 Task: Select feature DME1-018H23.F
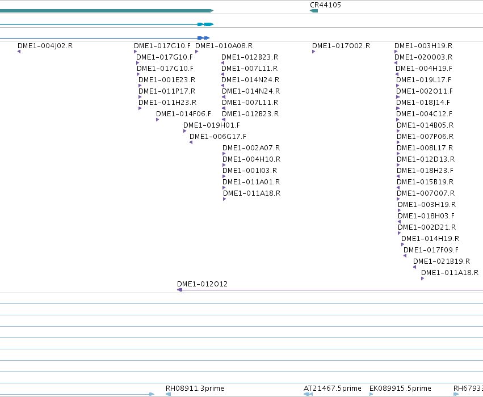click(x=425, y=171)
